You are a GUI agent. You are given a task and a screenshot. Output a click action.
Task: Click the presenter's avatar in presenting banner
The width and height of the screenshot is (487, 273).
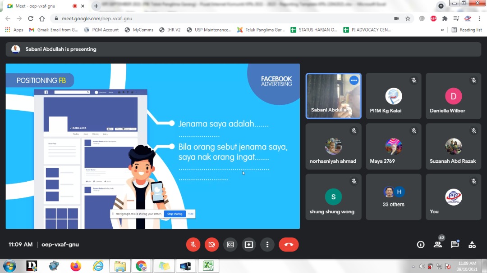15,49
